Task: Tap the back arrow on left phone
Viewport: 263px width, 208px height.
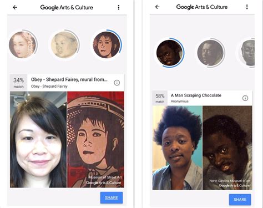Action: (x=15, y=7)
